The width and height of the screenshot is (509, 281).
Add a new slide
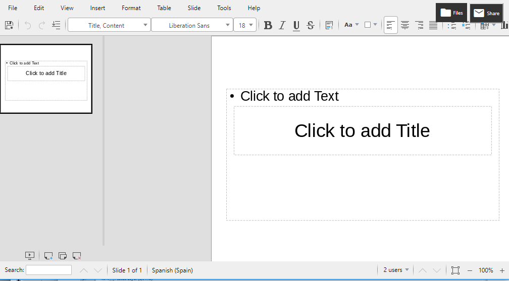[x=48, y=256]
